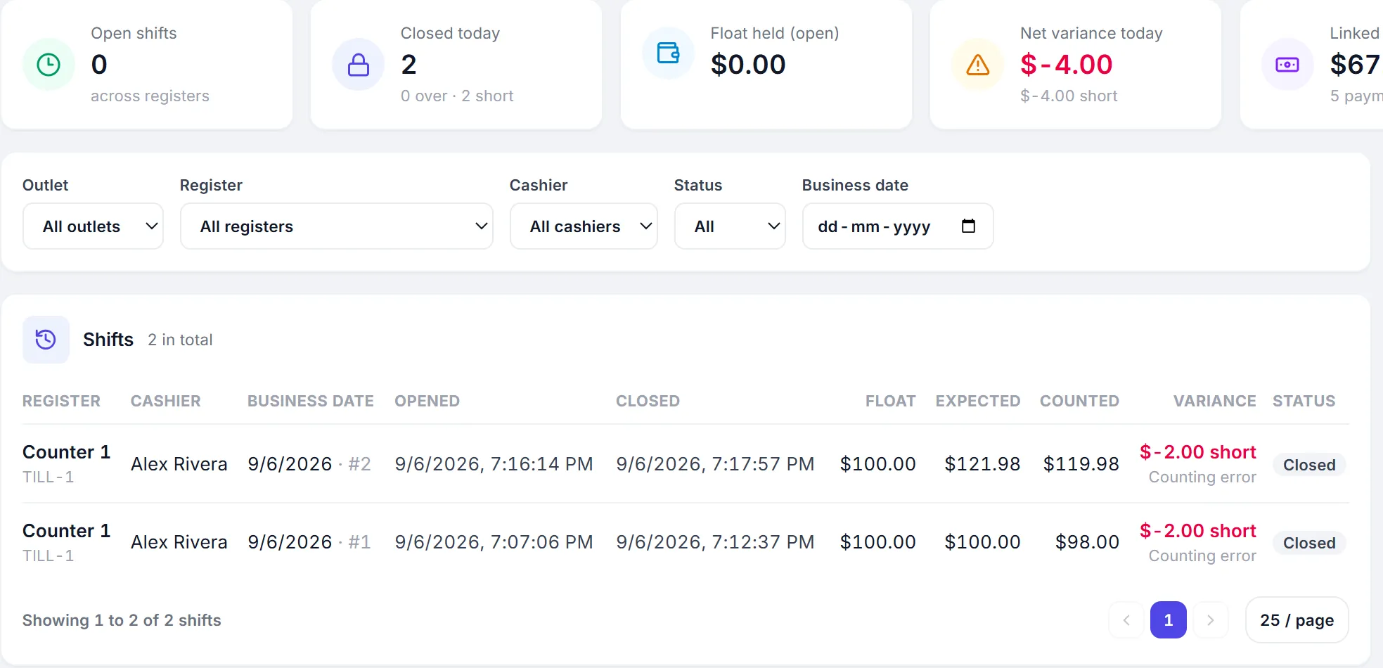
Task: Click the Showing 1 to 2 of 2 shifts text
Action: click(x=122, y=620)
